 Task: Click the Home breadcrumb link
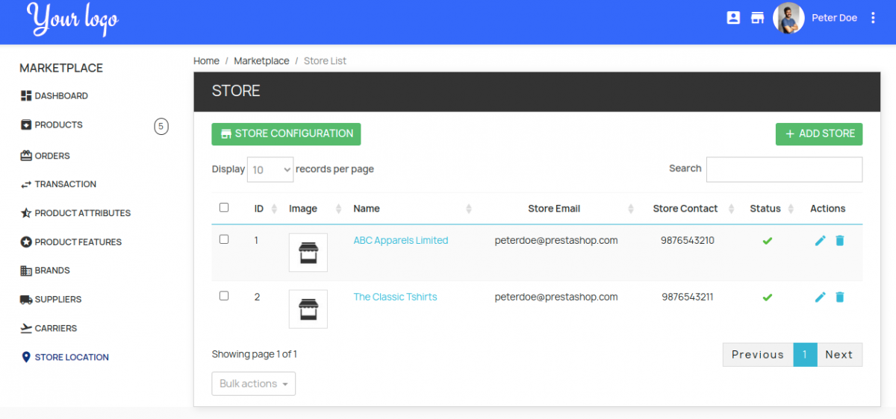tap(206, 61)
